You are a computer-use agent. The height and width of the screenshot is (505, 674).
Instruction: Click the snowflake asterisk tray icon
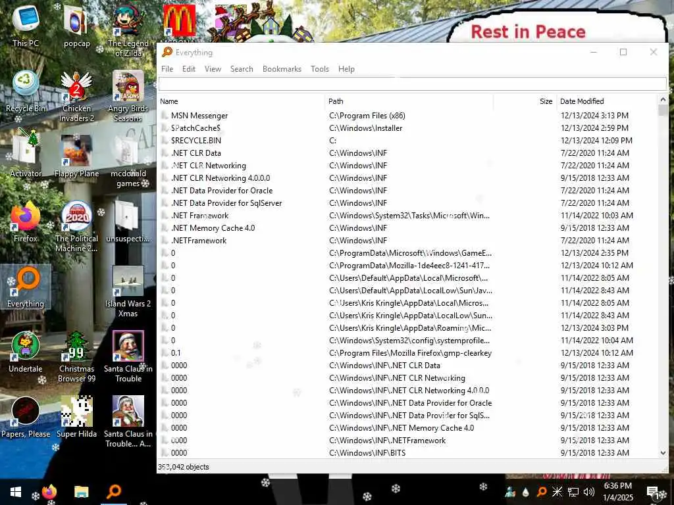point(557,492)
